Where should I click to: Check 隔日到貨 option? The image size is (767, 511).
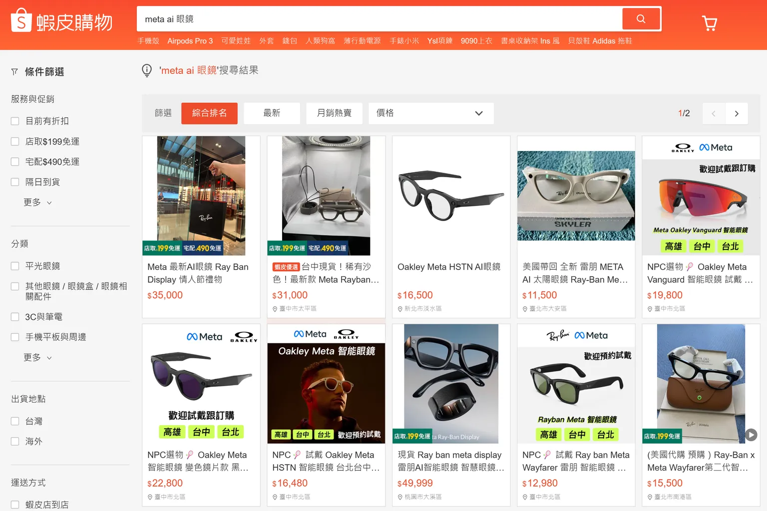15,182
